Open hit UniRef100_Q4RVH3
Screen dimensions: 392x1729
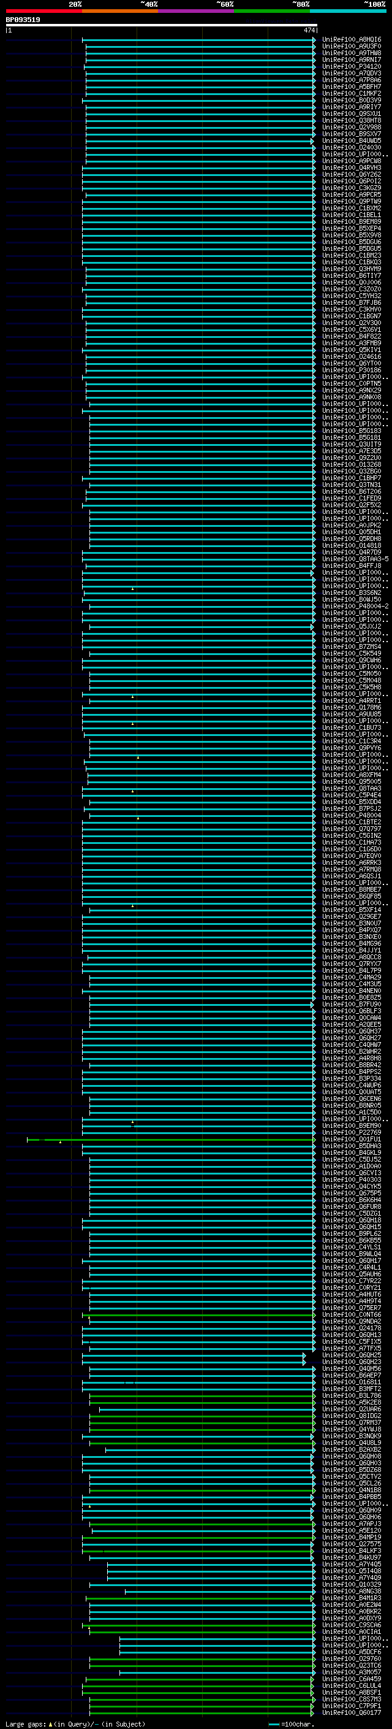(x=352, y=168)
